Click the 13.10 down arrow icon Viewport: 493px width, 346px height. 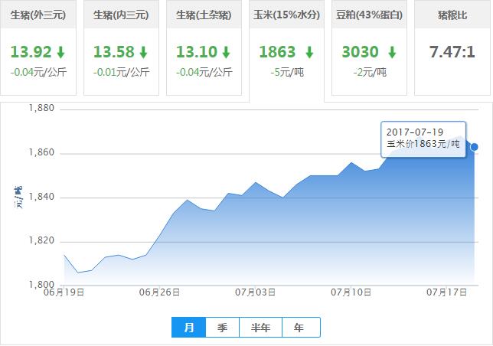(227, 52)
